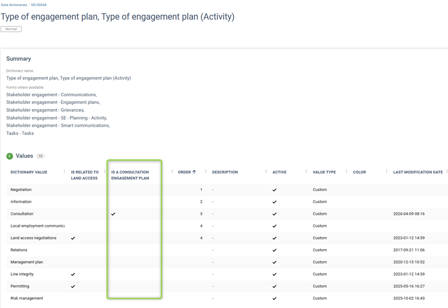Select the Management plan dictionary value row
Viewport: 448px width, 308px height.
(227, 262)
